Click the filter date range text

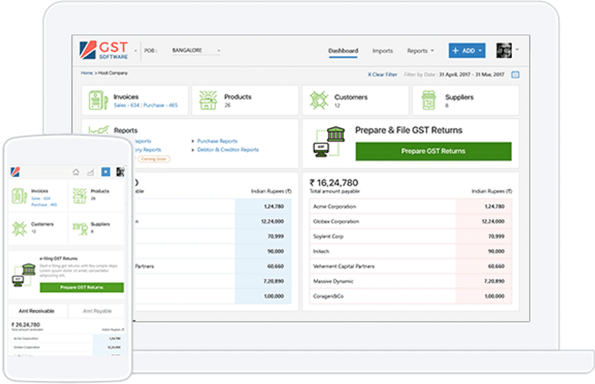pyautogui.click(x=472, y=74)
